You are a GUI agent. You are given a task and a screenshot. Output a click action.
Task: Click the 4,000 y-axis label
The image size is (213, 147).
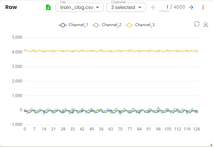(x=17, y=52)
